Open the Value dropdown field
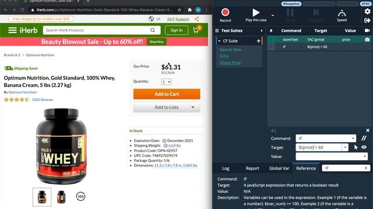The width and height of the screenshot is (373, 209). pos(332,156)
